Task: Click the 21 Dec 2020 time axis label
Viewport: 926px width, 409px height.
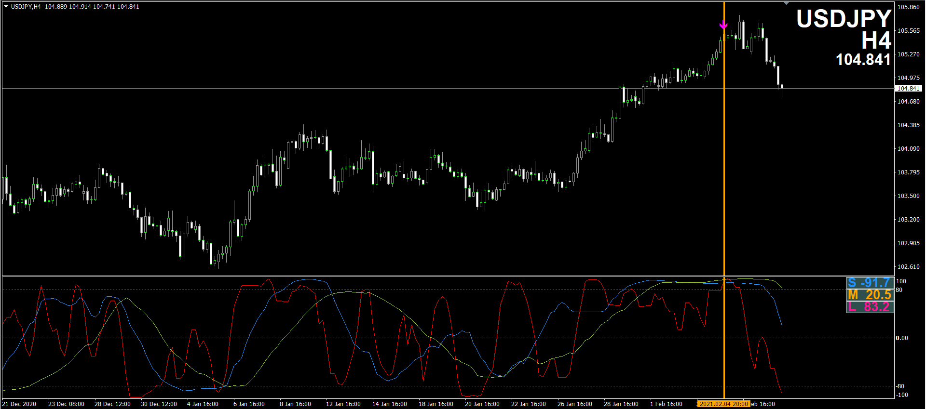Action: [19, 404]
